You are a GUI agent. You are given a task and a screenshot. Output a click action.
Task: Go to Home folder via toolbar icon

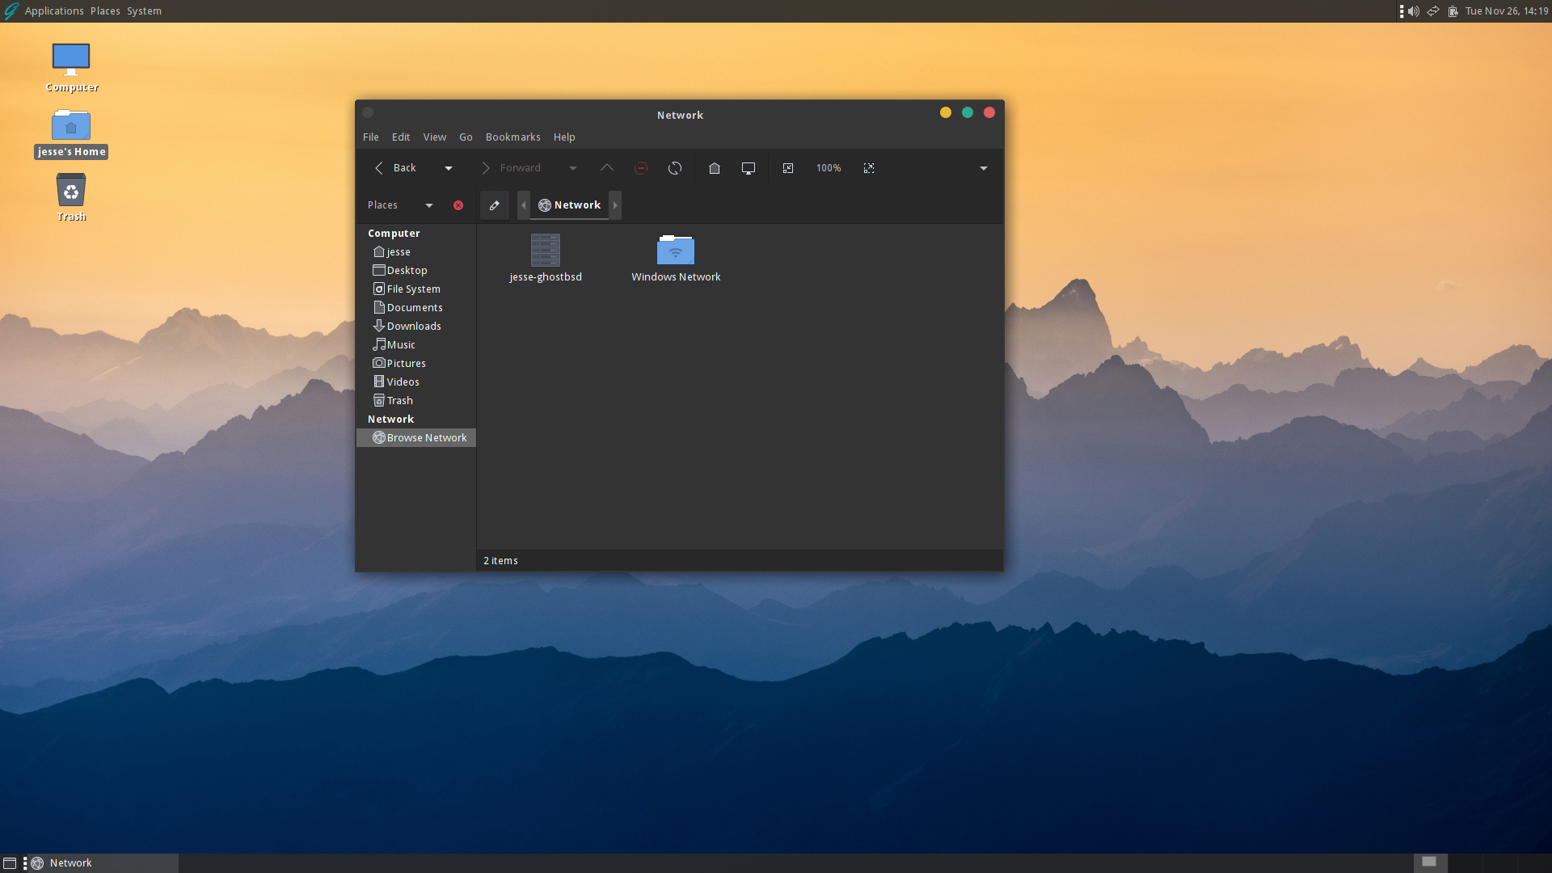715,168
